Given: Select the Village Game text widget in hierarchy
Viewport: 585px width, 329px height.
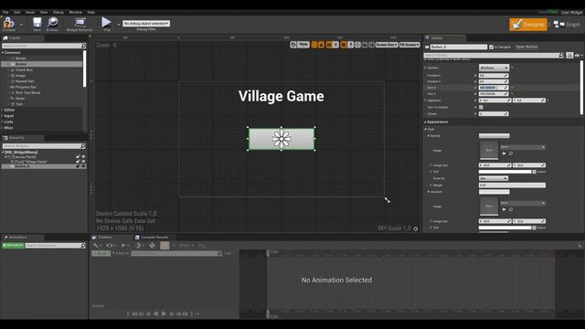Looking at the screenshot, I should tap(31, 162).
